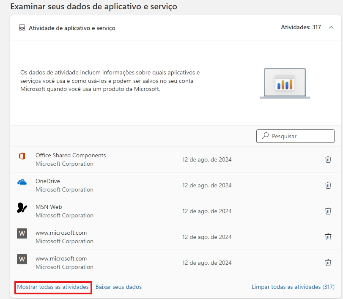Delete the OneDrive activity entry
The image size is (343, 299).
(328, 185)
